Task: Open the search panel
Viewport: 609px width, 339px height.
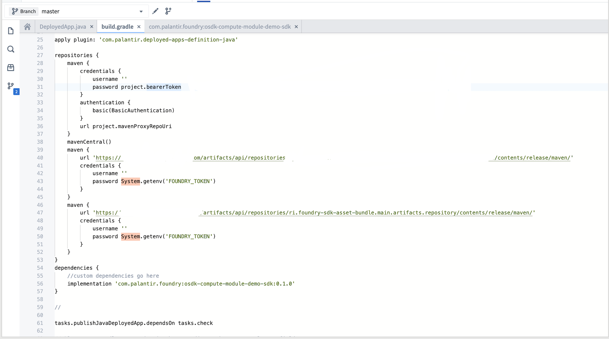Action: point(11,49)
